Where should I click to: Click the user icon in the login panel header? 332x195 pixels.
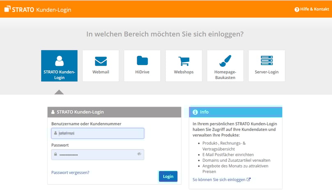click(53, 112)
